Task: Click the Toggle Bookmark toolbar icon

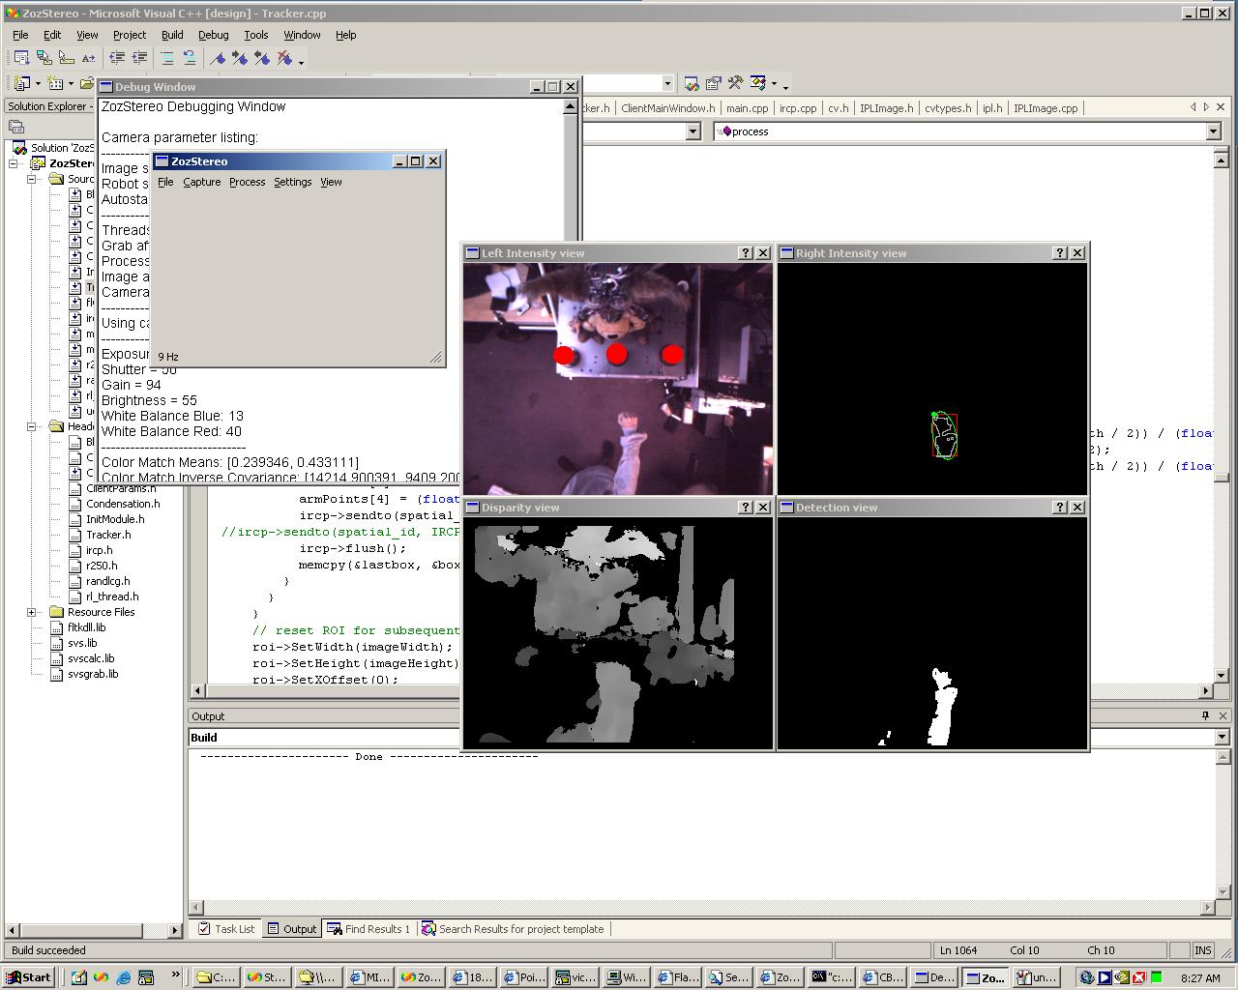Action: pos(218,59)
